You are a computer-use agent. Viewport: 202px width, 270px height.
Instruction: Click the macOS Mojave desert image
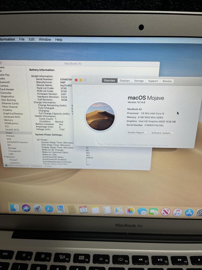(100, 116)
